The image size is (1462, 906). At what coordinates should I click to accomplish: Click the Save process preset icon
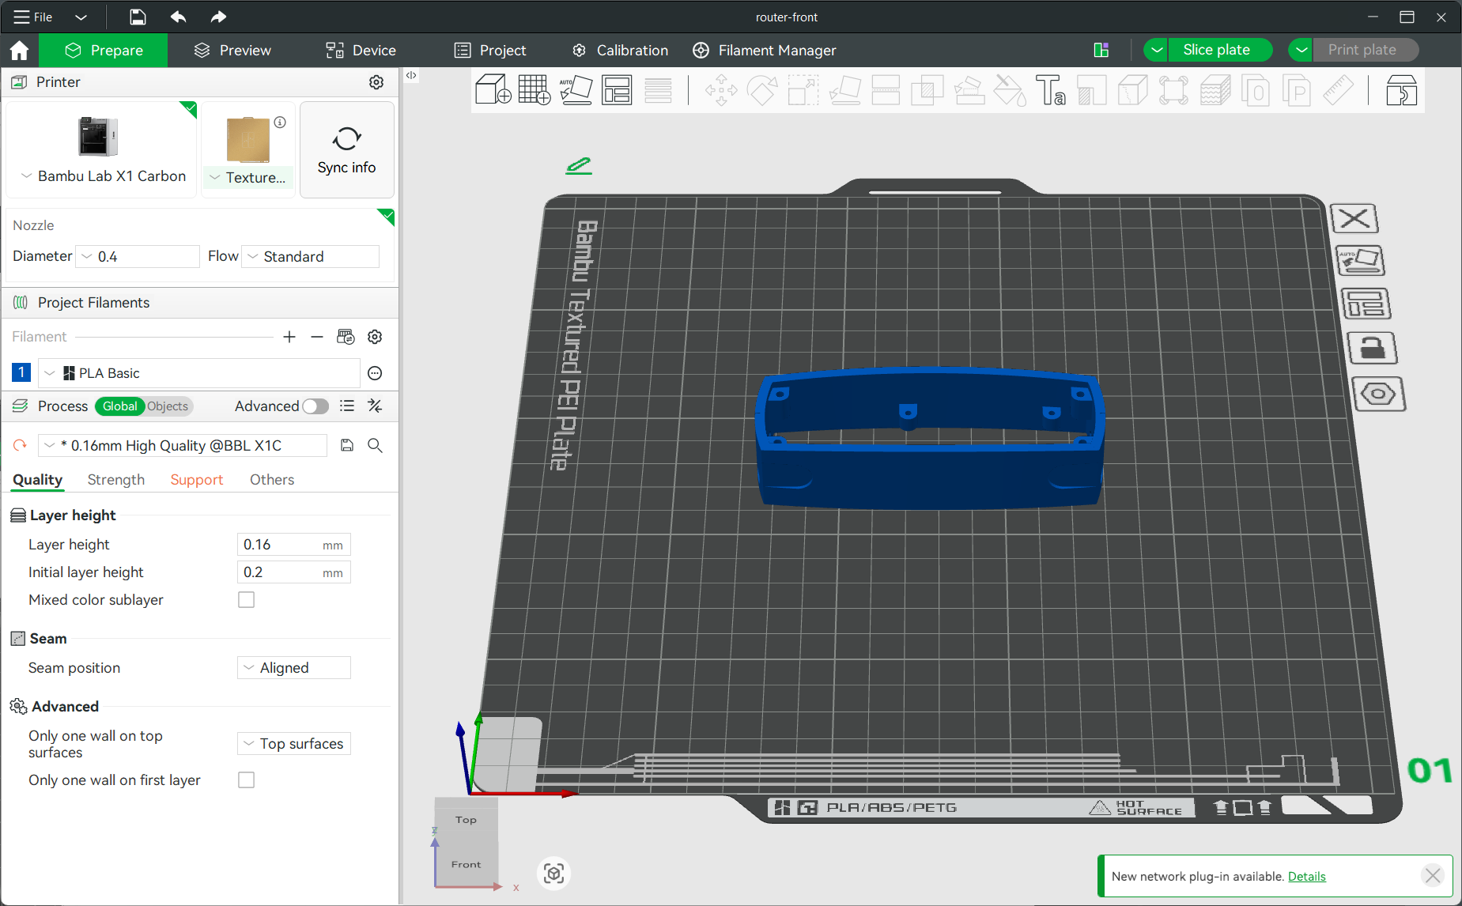pyautogui.click(x=347, y=446)
